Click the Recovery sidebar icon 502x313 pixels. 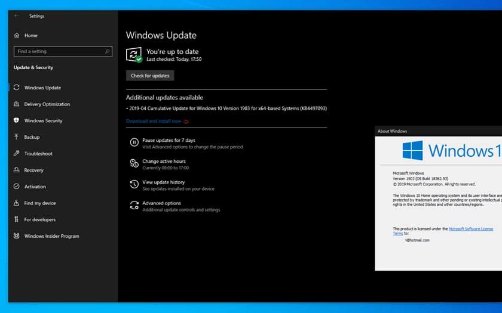17,170
